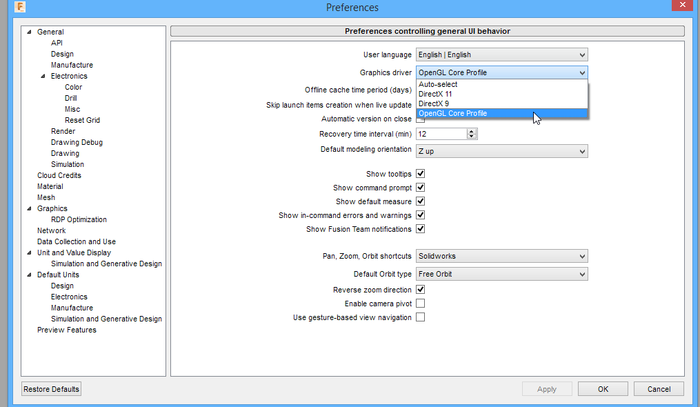Click the Cancel button
This screenshot has height=407, width=700.
pos(659,389)
